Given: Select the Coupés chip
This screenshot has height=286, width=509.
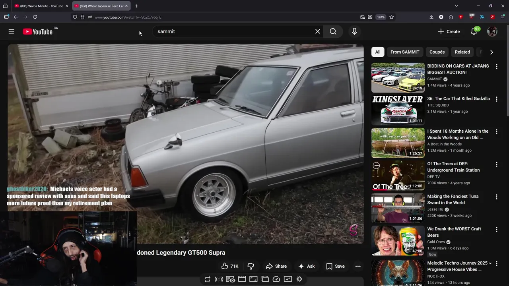Looking at the screenshot, I should pos(437,52).
